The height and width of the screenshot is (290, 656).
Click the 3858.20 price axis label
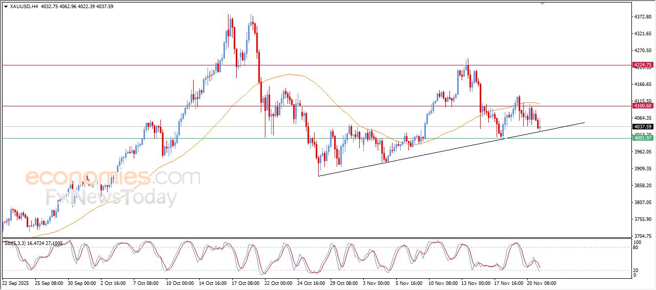pyautogui.click(x=643, y=186)
